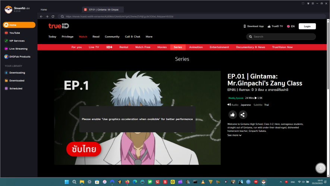The width and height of the screenshot is (330, 186).
Task: Select Series category
Action: (x=178, y=47)
